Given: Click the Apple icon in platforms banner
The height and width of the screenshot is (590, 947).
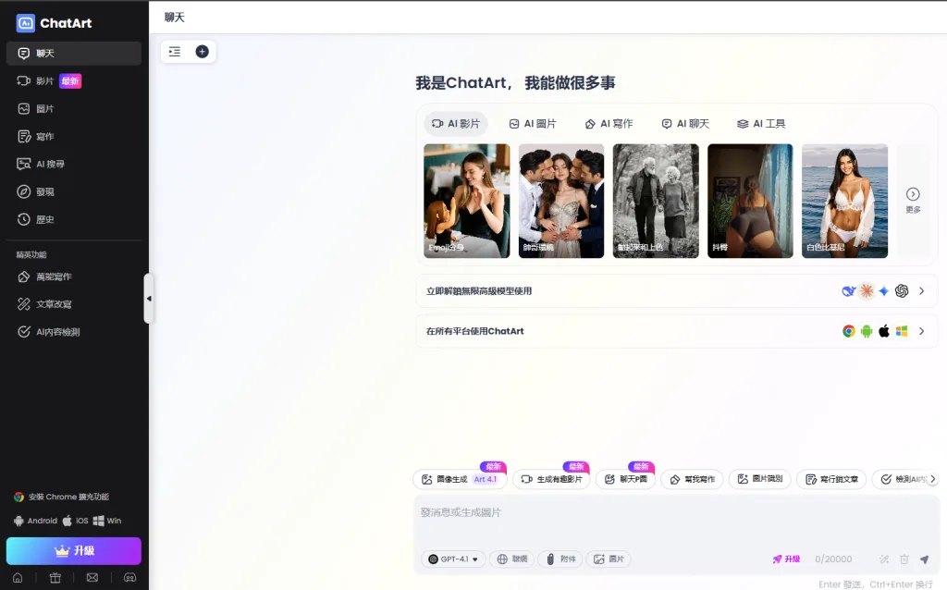Looking at the screenshot, I should point(884,331).
